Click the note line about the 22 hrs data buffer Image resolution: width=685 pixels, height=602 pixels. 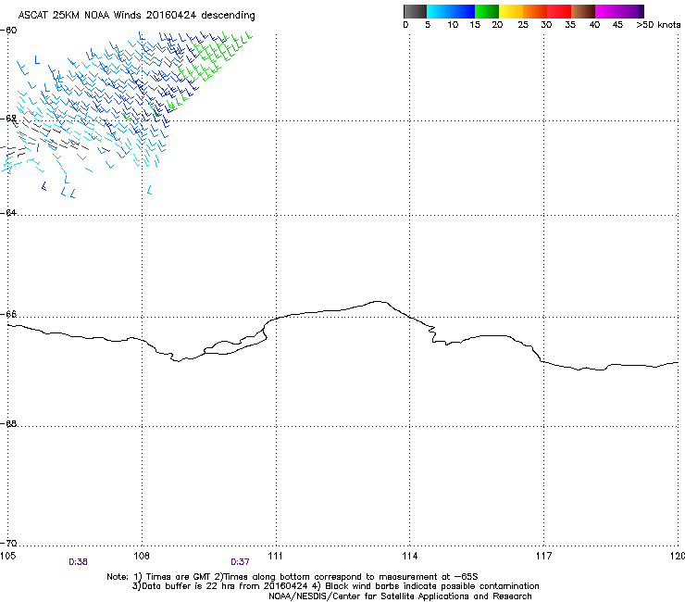335,586
